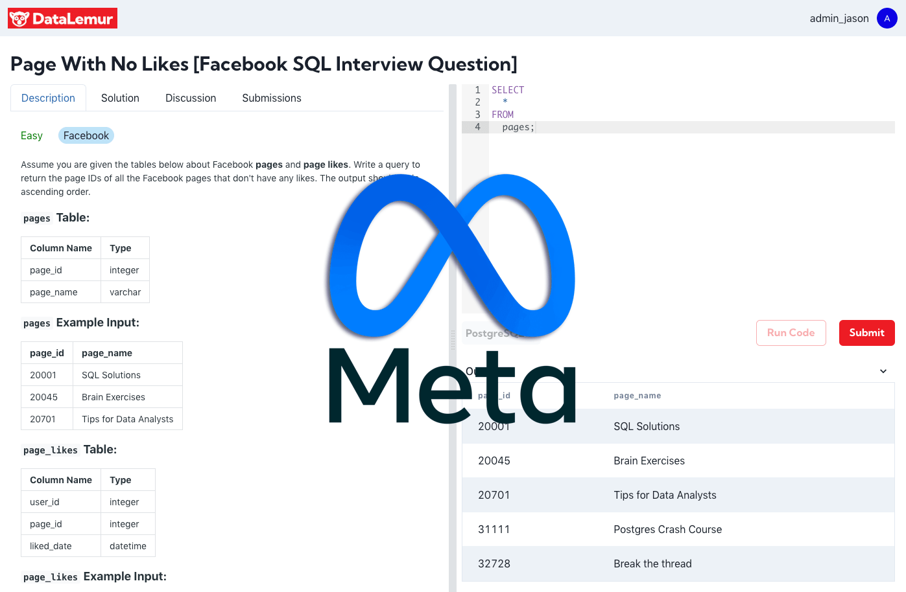
Task: Click the DataLemur logo
Action: 62,18
